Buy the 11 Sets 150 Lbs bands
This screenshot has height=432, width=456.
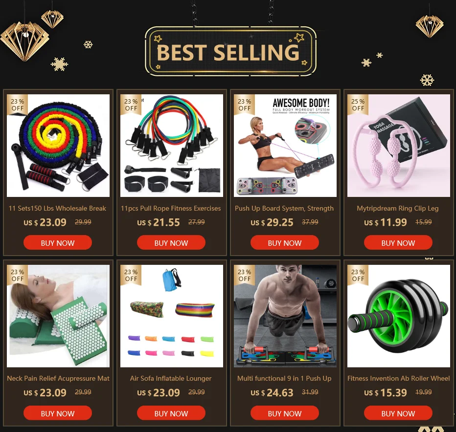[58, 242]
